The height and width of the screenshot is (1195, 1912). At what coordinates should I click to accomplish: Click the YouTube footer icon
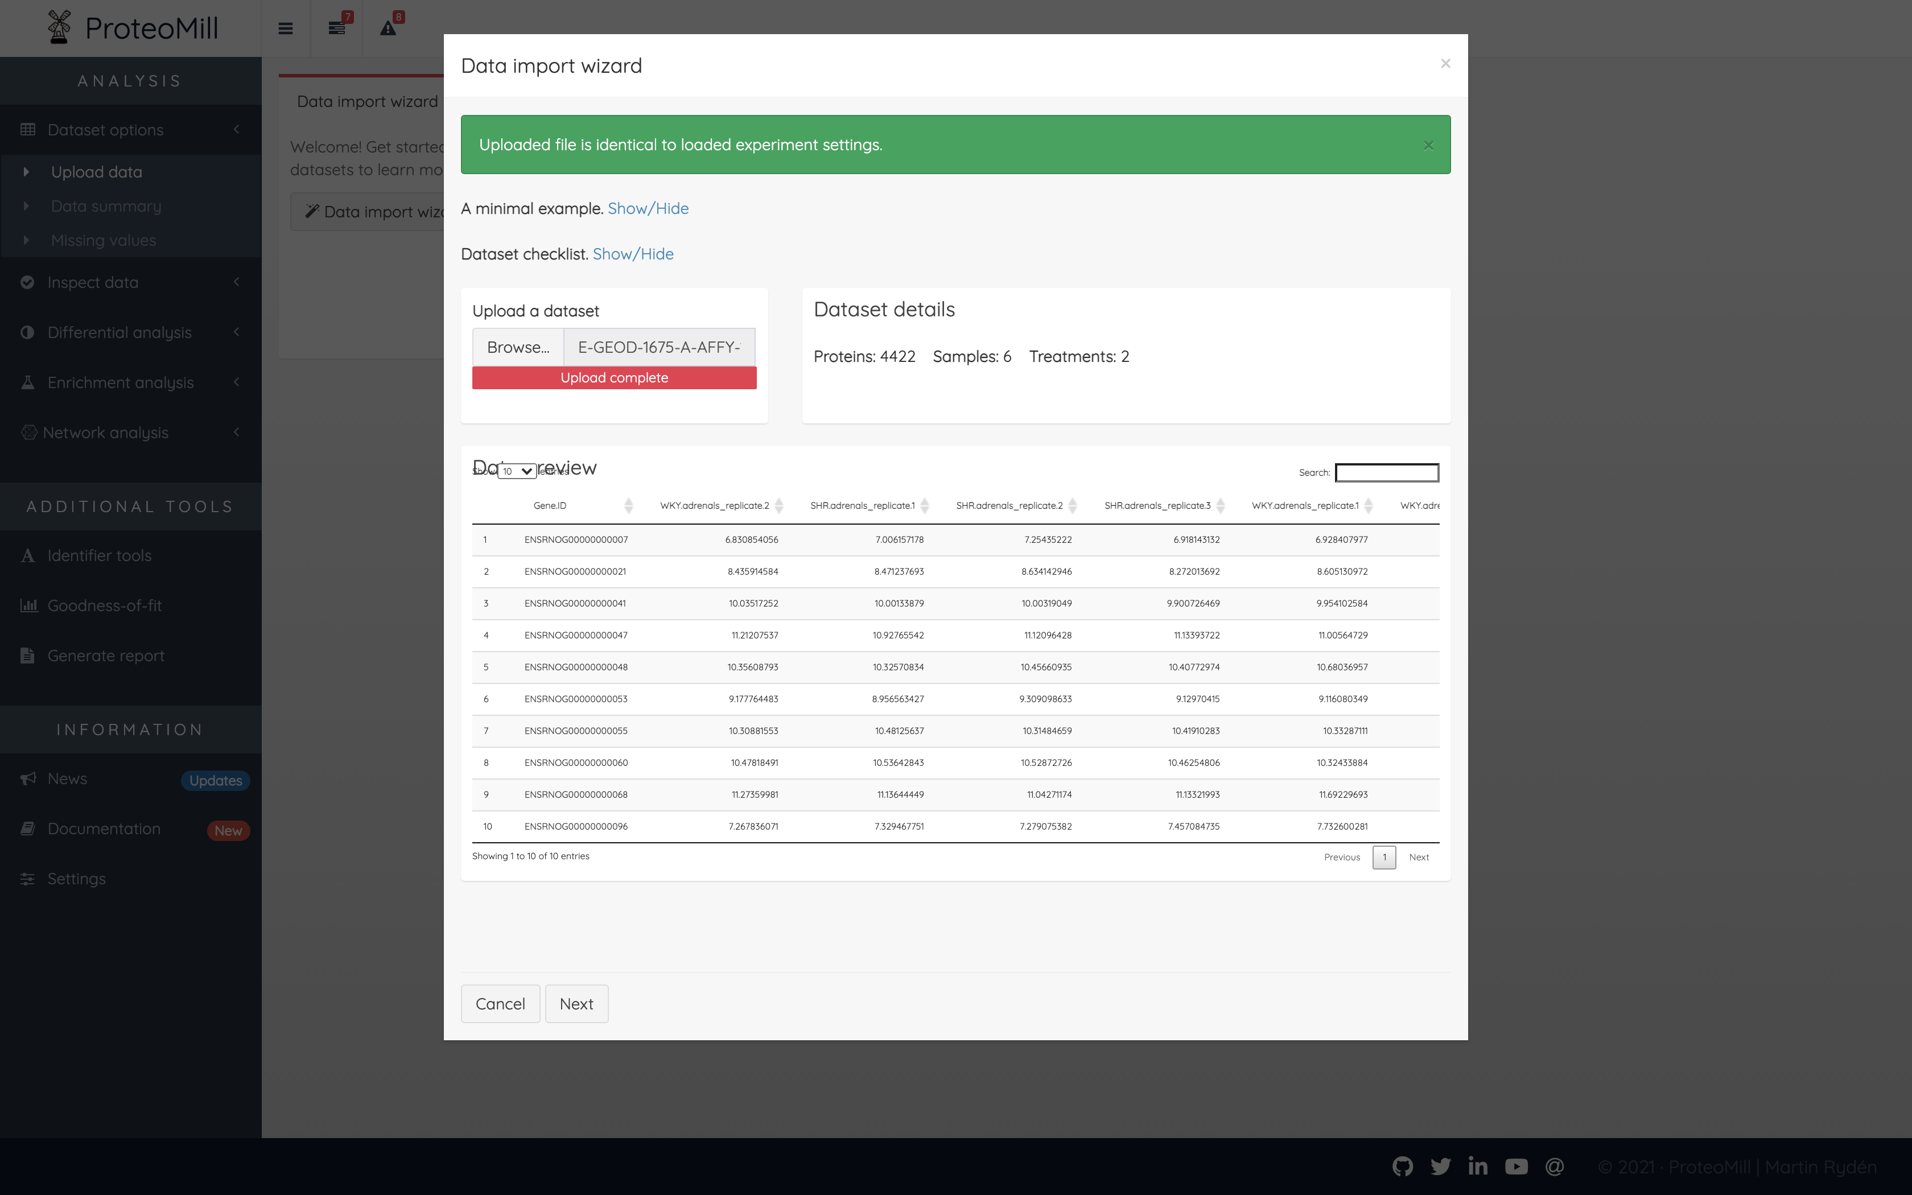(x=1516, y=1167)
